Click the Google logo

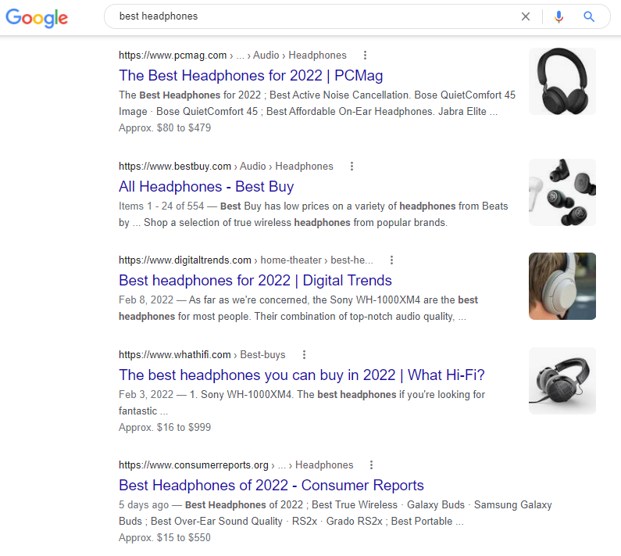pyautogui.click(x=37, y=18)
